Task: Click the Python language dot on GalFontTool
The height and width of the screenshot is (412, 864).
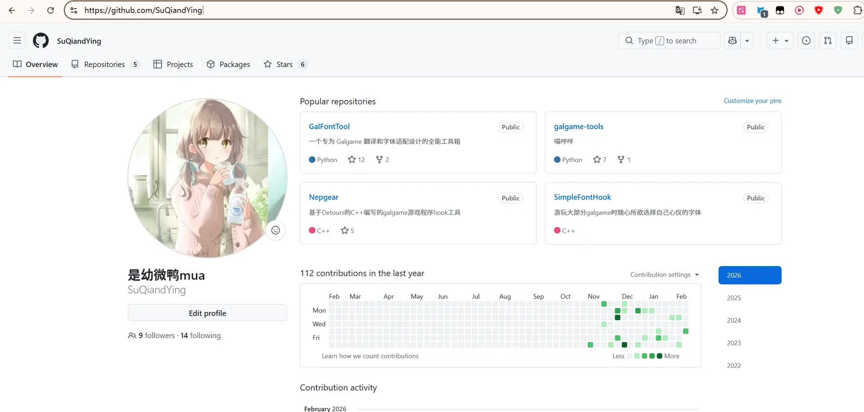Action: [312, 160]
